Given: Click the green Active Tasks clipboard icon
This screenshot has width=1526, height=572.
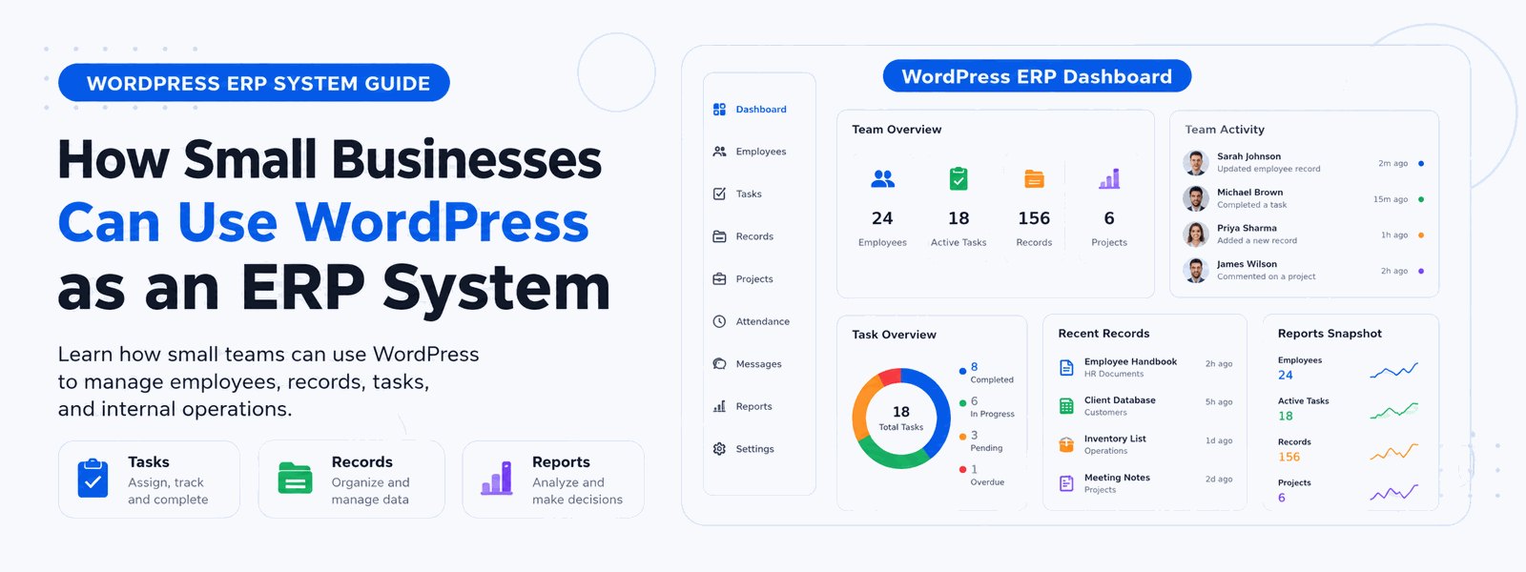Looking at the screenshot, I should click(959, 178).
